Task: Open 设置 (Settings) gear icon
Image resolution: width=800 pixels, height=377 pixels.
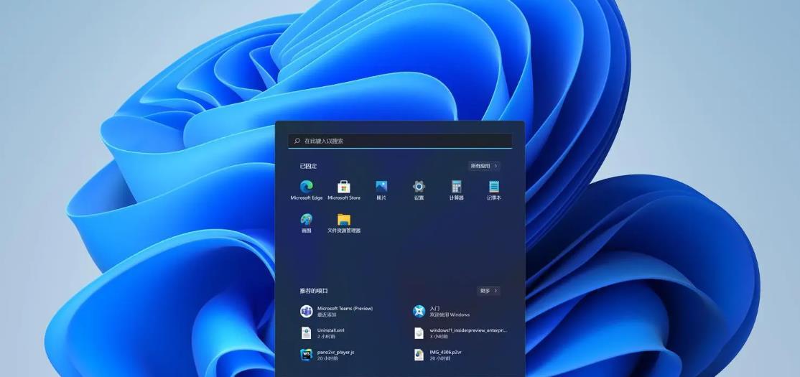Action: pyautogui.click(x=419, y=190)
